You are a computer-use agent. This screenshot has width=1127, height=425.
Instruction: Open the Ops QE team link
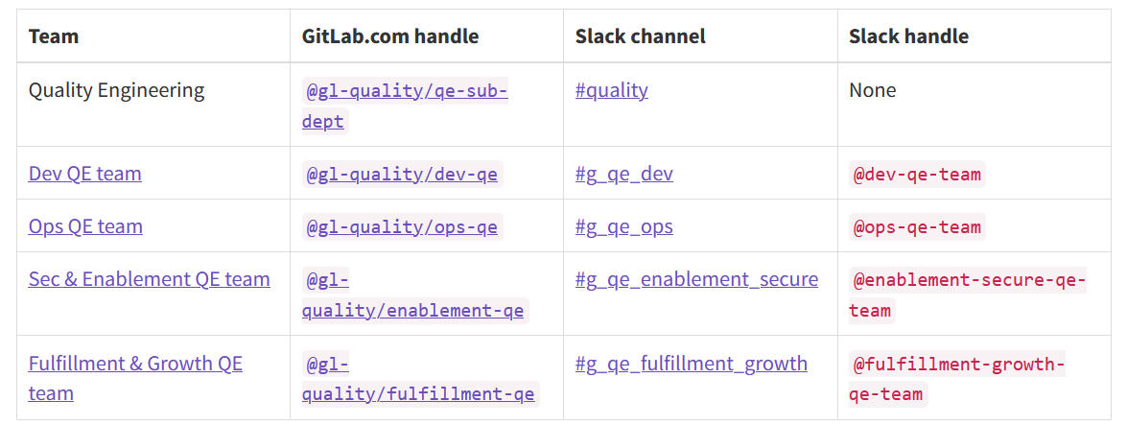(x=85, y=226)
